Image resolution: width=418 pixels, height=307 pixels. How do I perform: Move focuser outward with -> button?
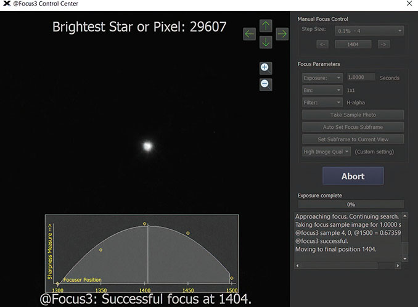point(383,44)
